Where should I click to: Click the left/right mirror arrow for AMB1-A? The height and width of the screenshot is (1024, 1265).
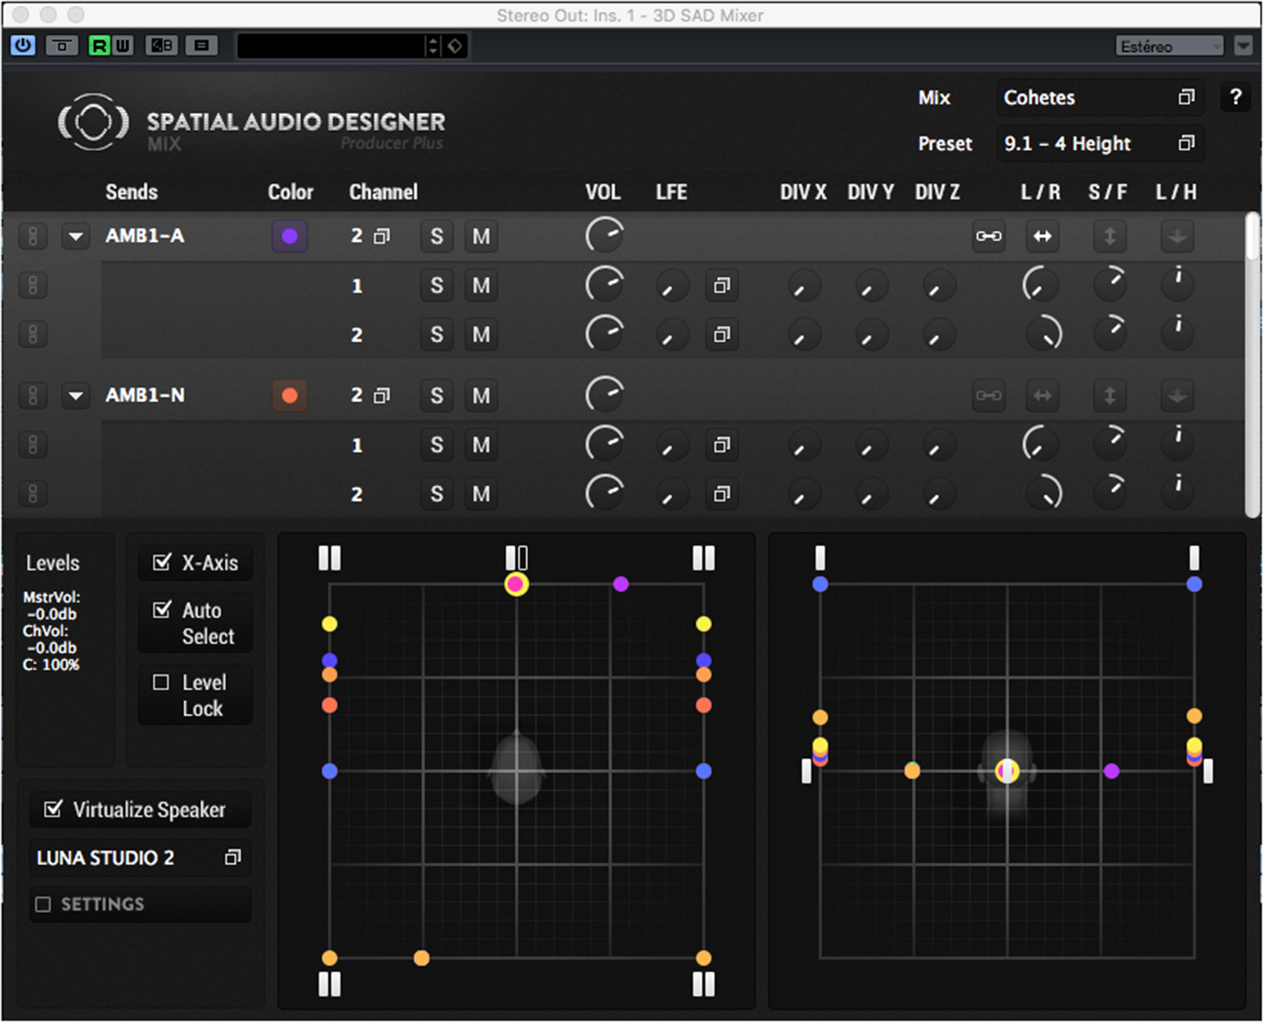pyautogui.click(x=1042, y=236)
